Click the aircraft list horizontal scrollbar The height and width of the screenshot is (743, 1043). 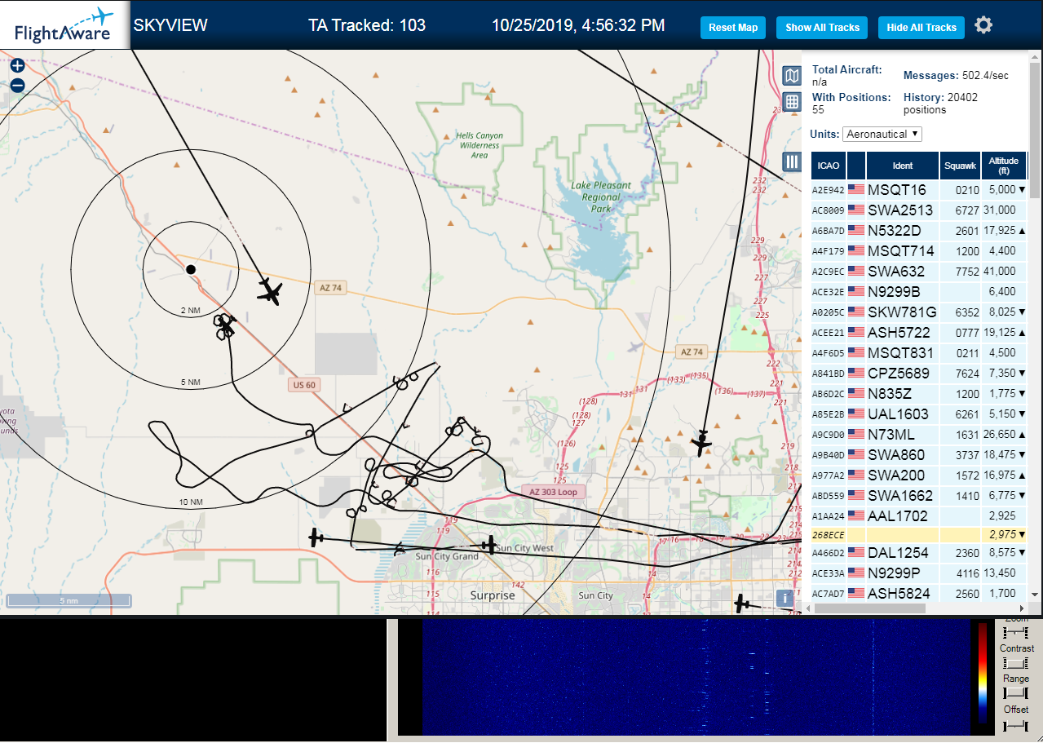tap(869, 608)
